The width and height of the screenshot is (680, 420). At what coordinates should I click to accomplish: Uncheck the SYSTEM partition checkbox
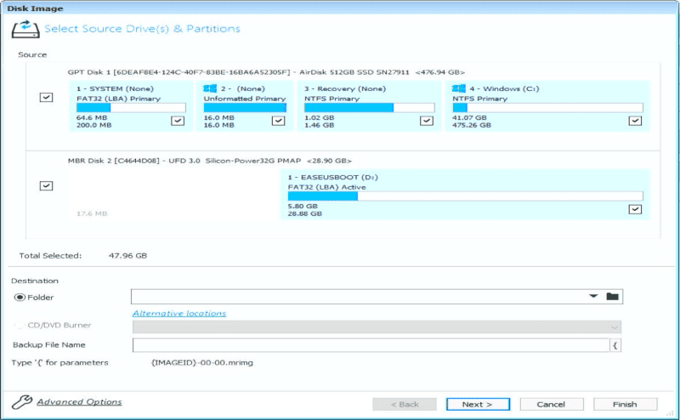click(177, 121)
